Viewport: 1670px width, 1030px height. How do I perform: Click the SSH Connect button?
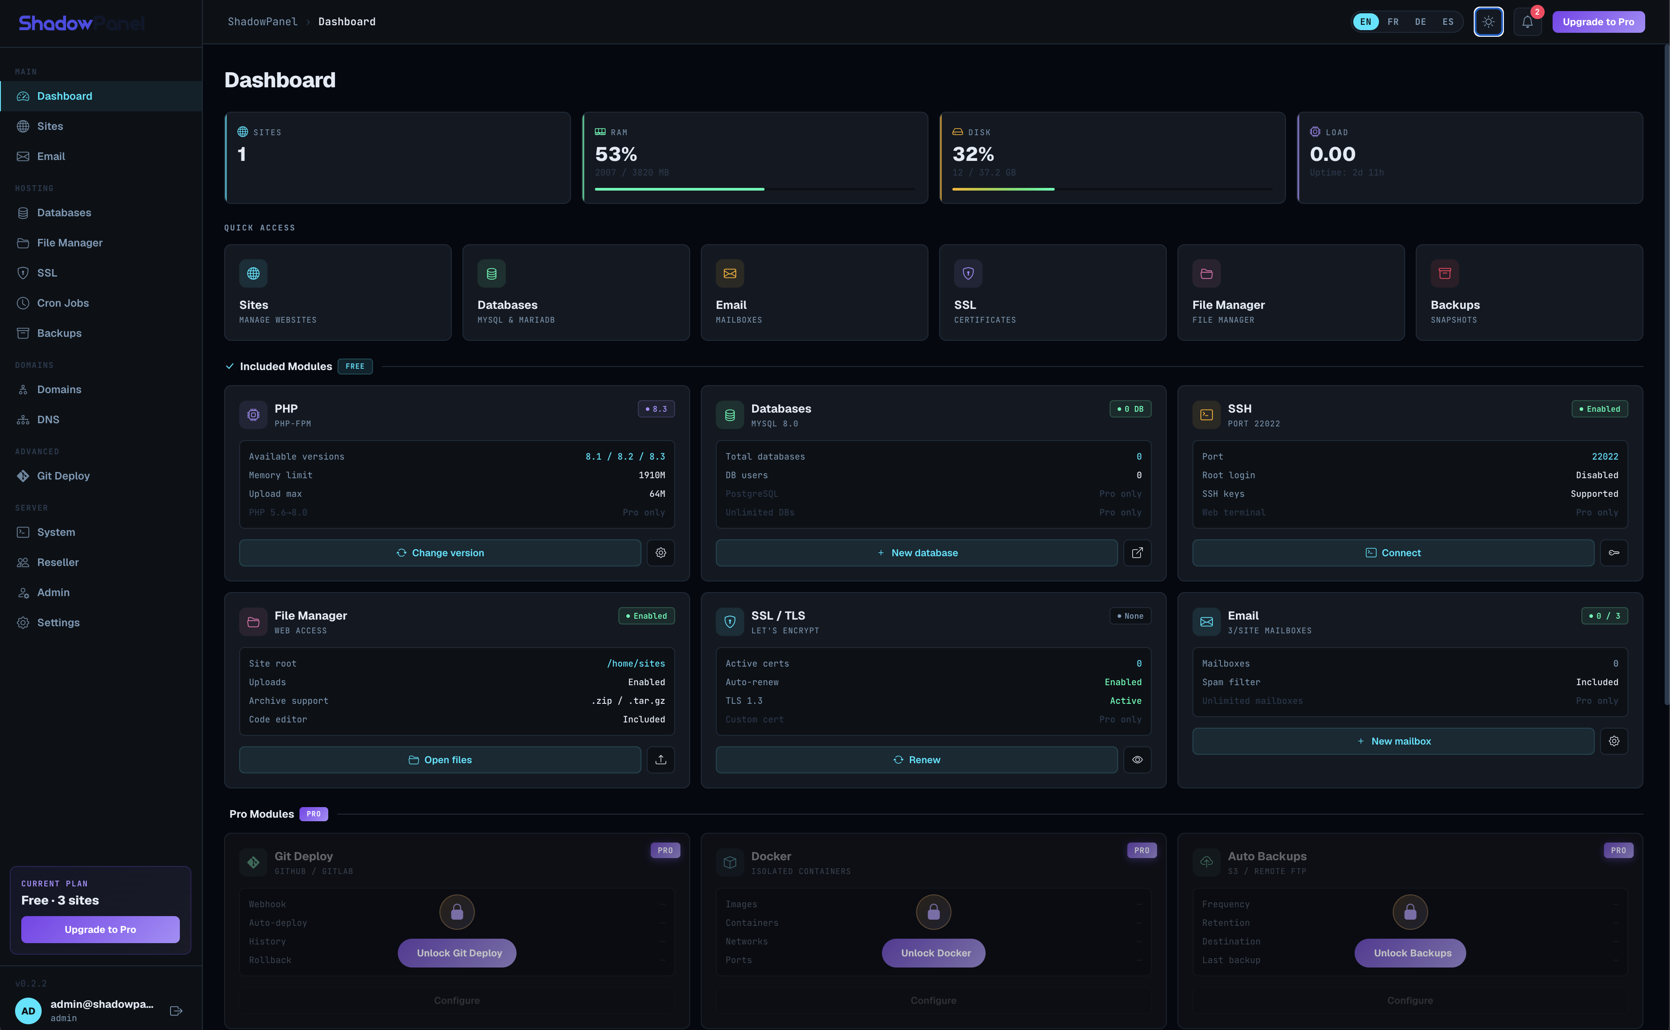tap(1393, 553)
